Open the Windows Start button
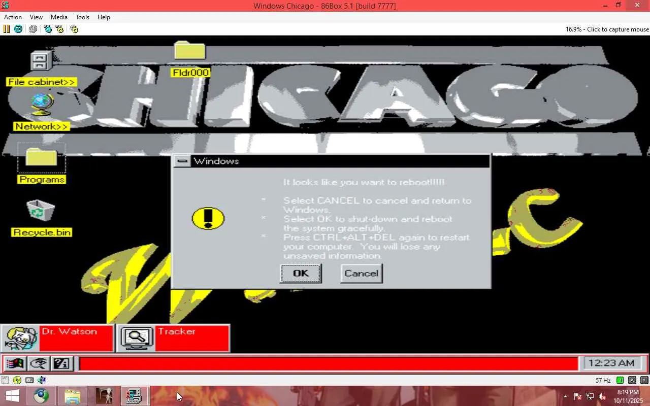Viewport: 650px width, 406px height. tap(13, 396)
